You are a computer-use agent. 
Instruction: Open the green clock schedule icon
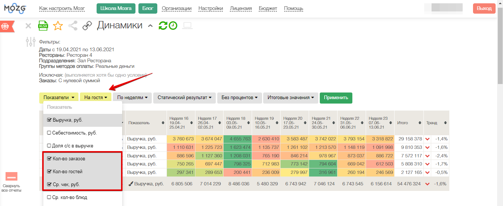(173, 26)
